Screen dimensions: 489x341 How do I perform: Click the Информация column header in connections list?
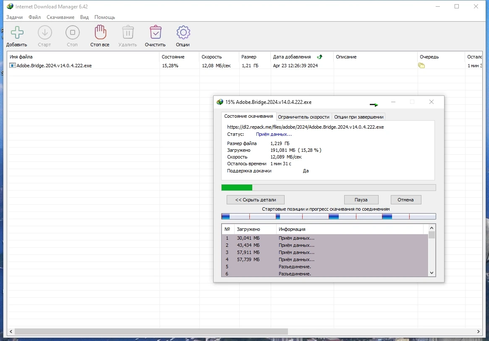[x=350, y=229]
